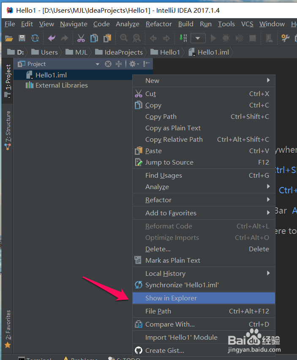Click the Save All floppy disk icon

point(22,38)
